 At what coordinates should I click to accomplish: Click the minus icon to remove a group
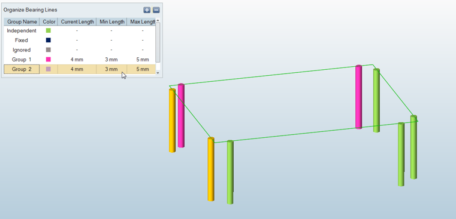pos(156,10)
